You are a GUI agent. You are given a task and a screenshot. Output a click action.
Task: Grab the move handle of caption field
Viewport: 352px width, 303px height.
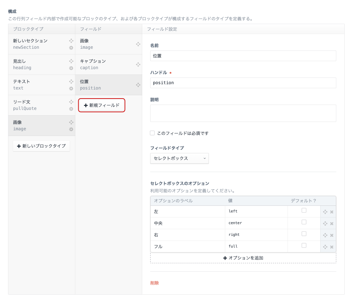coord(138,64)
